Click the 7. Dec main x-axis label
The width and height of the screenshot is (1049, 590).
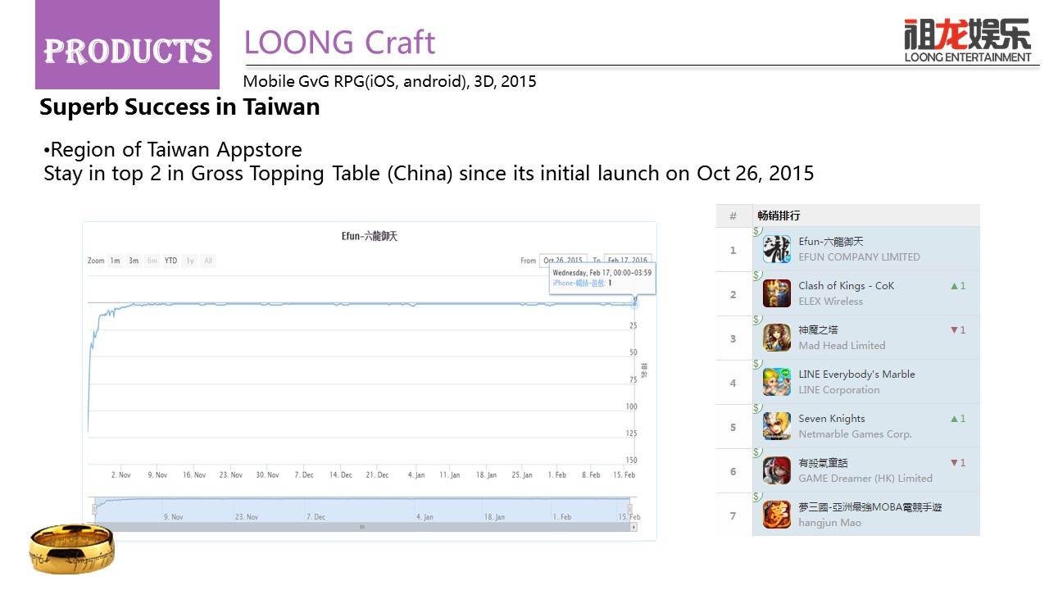[x=304, y=475]
